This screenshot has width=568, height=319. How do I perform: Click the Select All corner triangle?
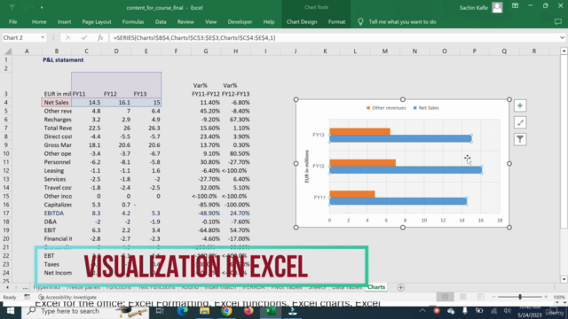coord(8,51)
